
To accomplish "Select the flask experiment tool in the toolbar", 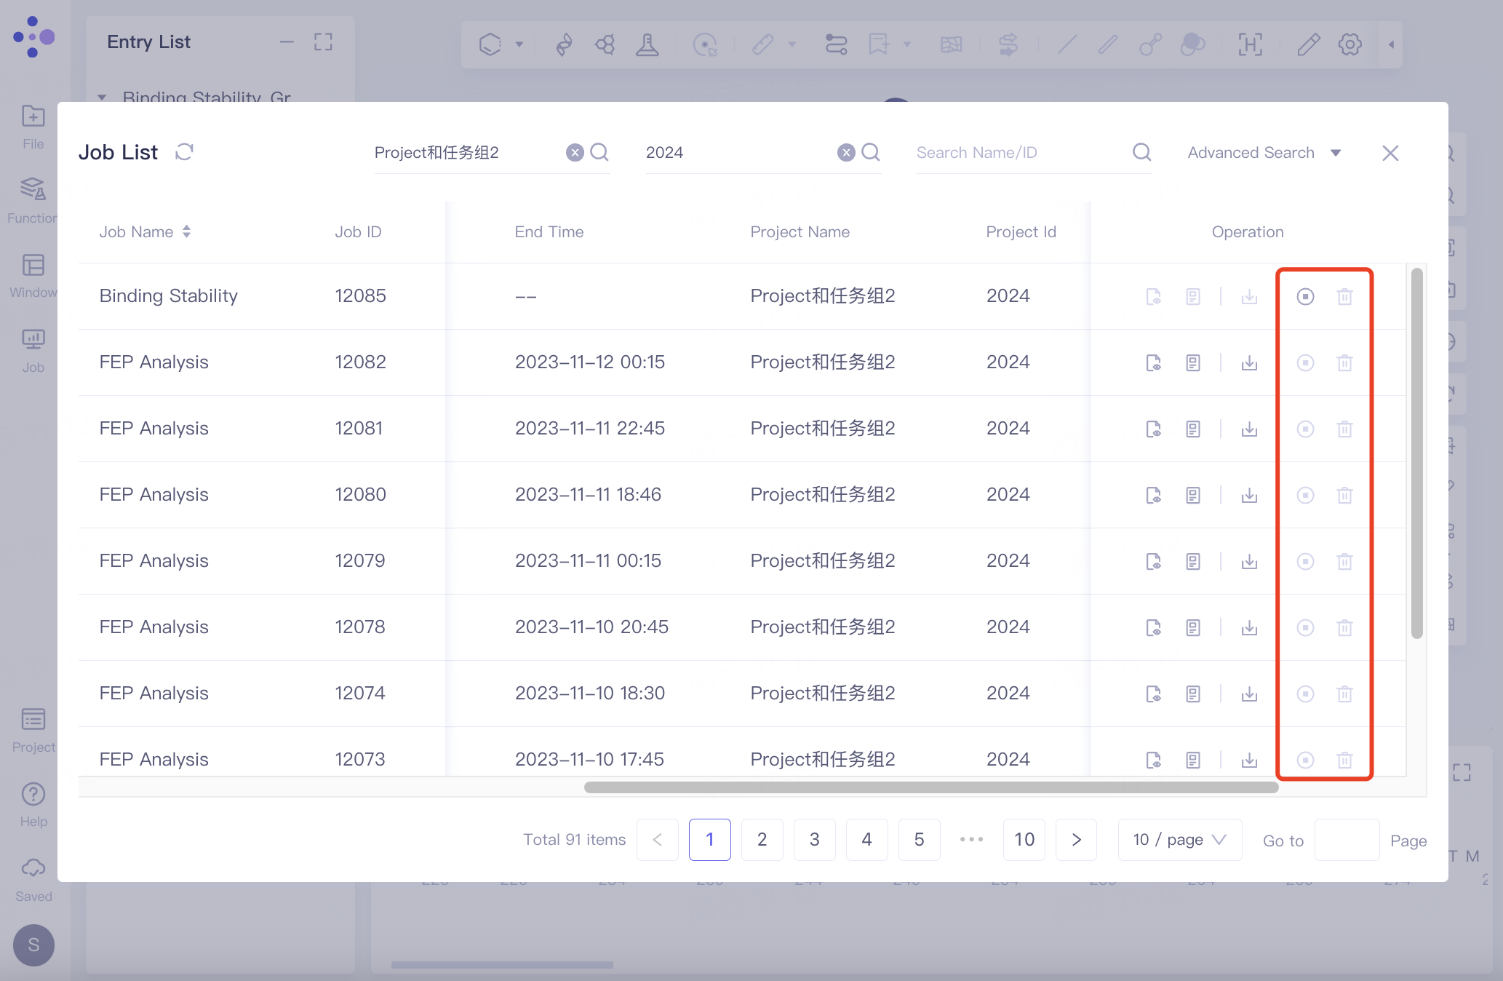I will tap(647, 44).
